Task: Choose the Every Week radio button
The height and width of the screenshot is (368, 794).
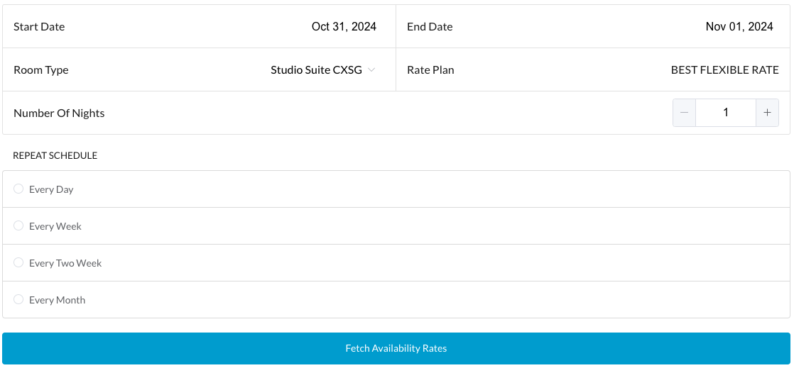Action: [18, 225]
